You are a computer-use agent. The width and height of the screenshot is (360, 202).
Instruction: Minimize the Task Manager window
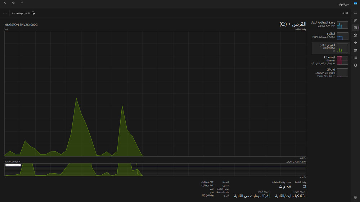click(22, 3)
